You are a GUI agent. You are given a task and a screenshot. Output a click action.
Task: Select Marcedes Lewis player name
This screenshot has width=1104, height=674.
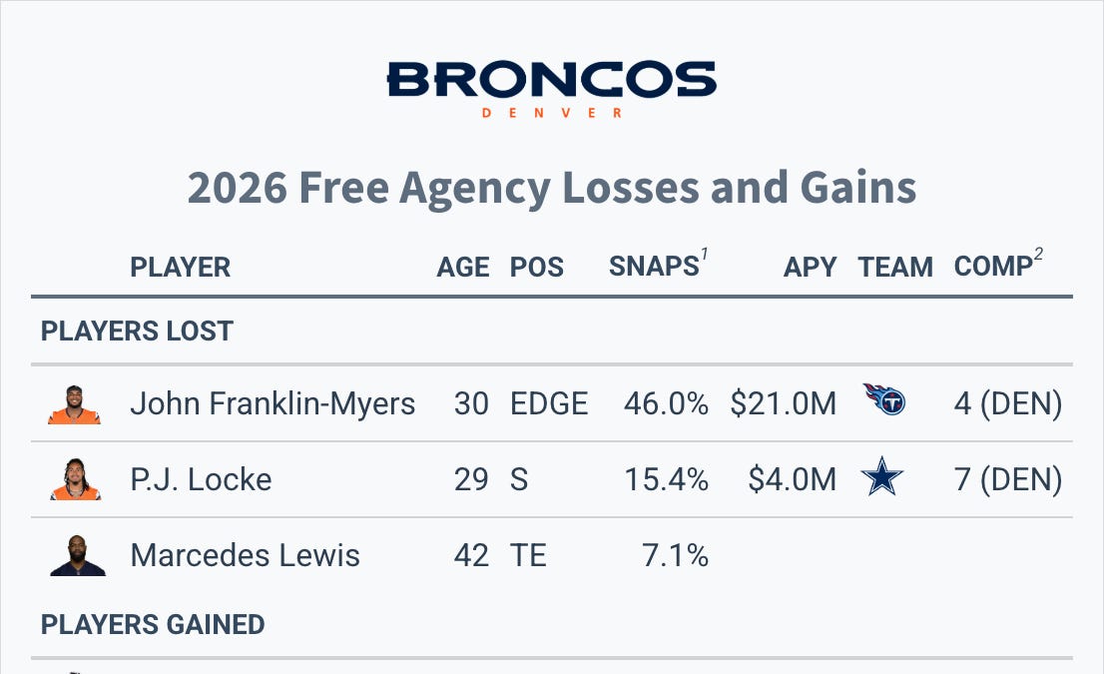pyautogui.click(x=245, y=556)
